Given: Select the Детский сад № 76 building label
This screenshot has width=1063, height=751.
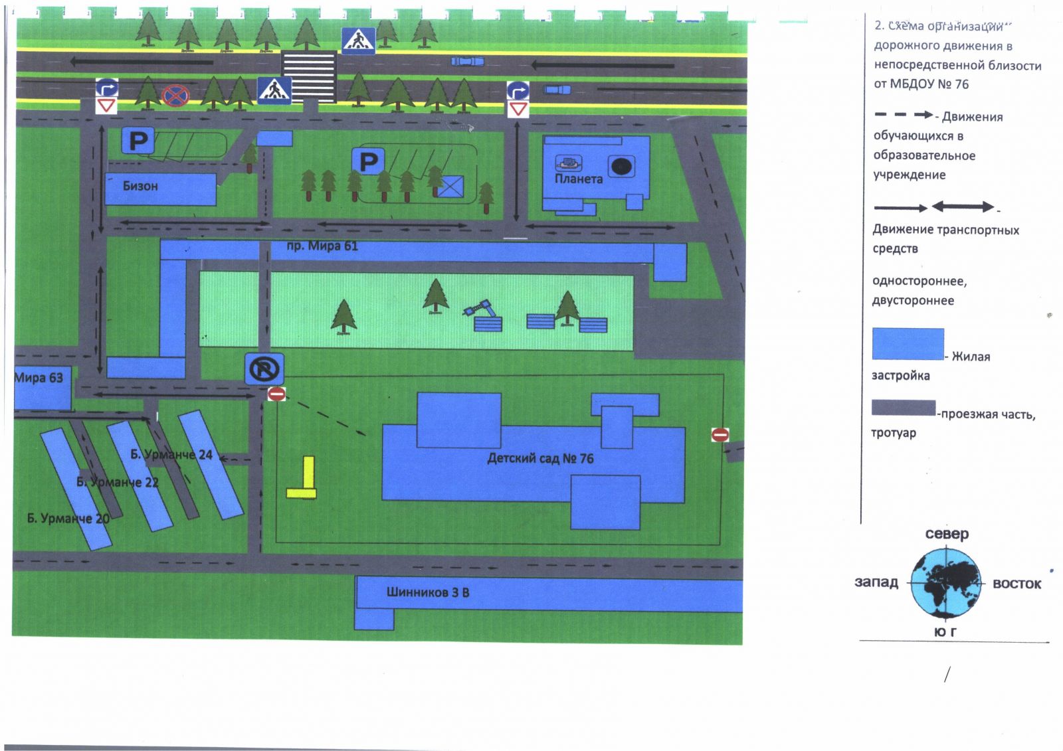Looking at the screenshot, I should pyautogui.click(x=540, y=458).
